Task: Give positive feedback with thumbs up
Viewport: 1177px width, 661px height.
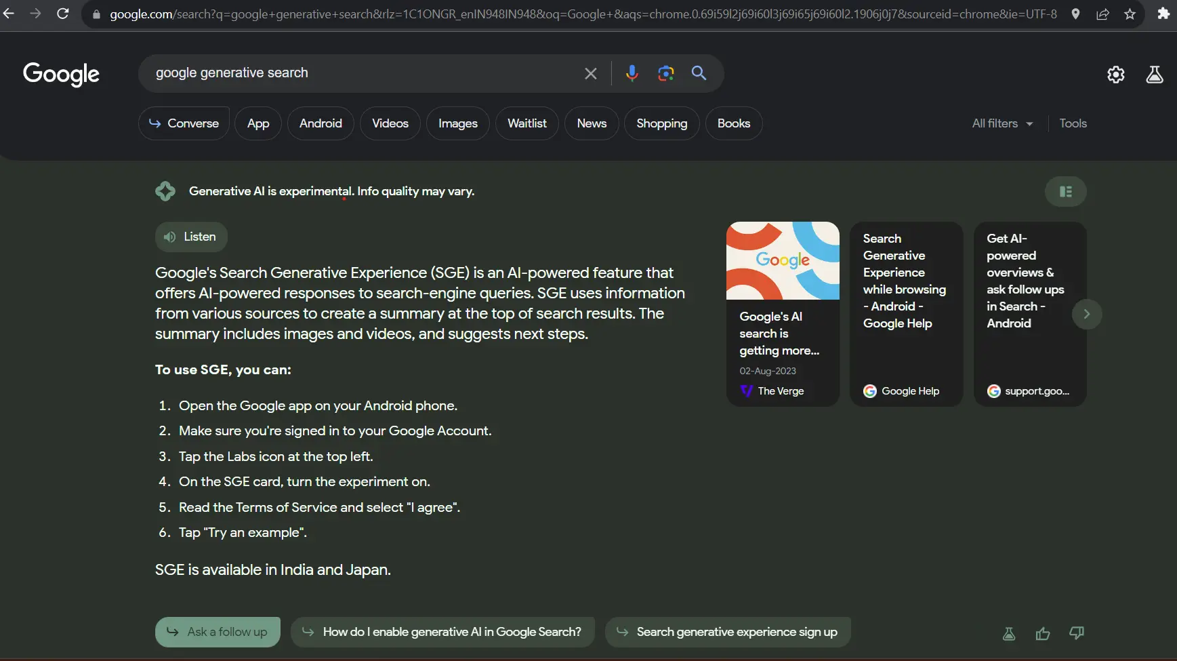Action: 1043,633
